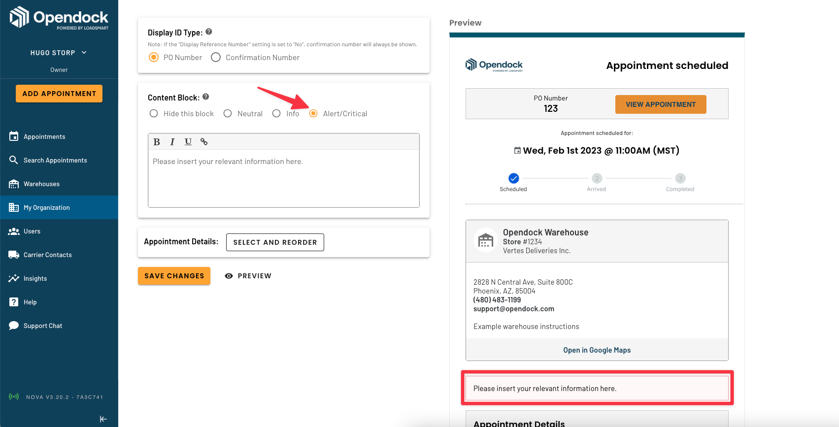This screenshot has height=427, width=839.
Task: Click the Content Block help question icon
Action: pyautogui.click(x=206, y=97)
